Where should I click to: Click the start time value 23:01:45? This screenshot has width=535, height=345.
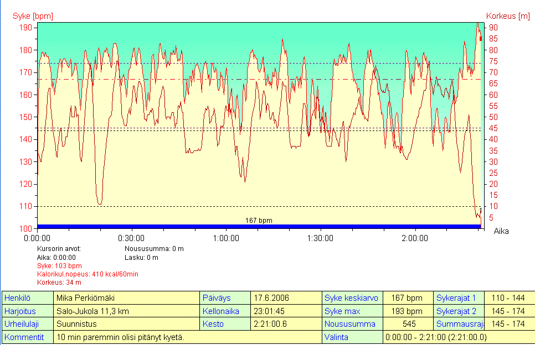[270, 311]
